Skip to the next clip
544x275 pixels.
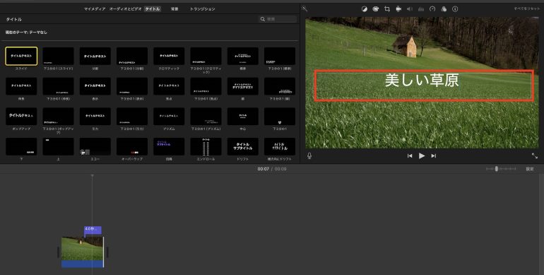tap(433, 156)
